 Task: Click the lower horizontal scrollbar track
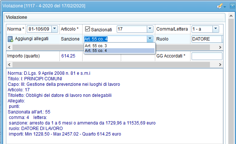111,65
